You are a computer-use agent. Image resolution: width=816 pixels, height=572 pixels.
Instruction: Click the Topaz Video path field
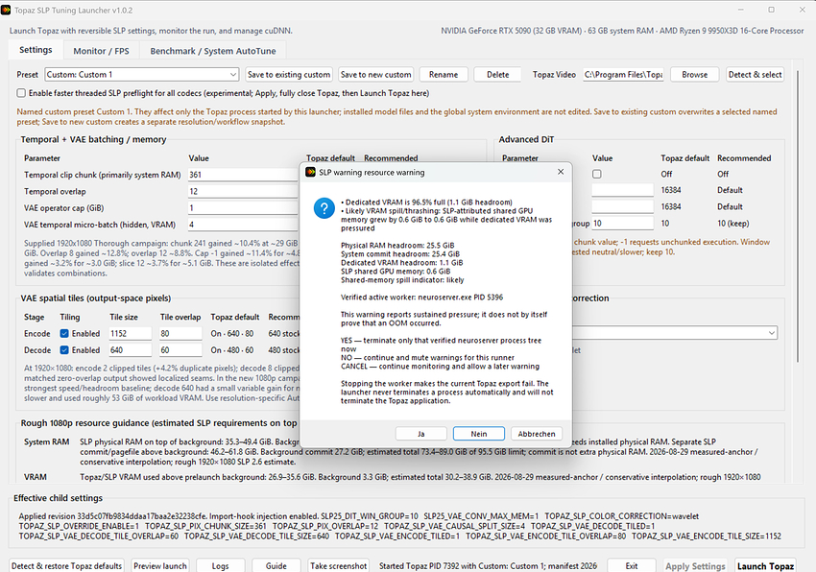[623, 75]
